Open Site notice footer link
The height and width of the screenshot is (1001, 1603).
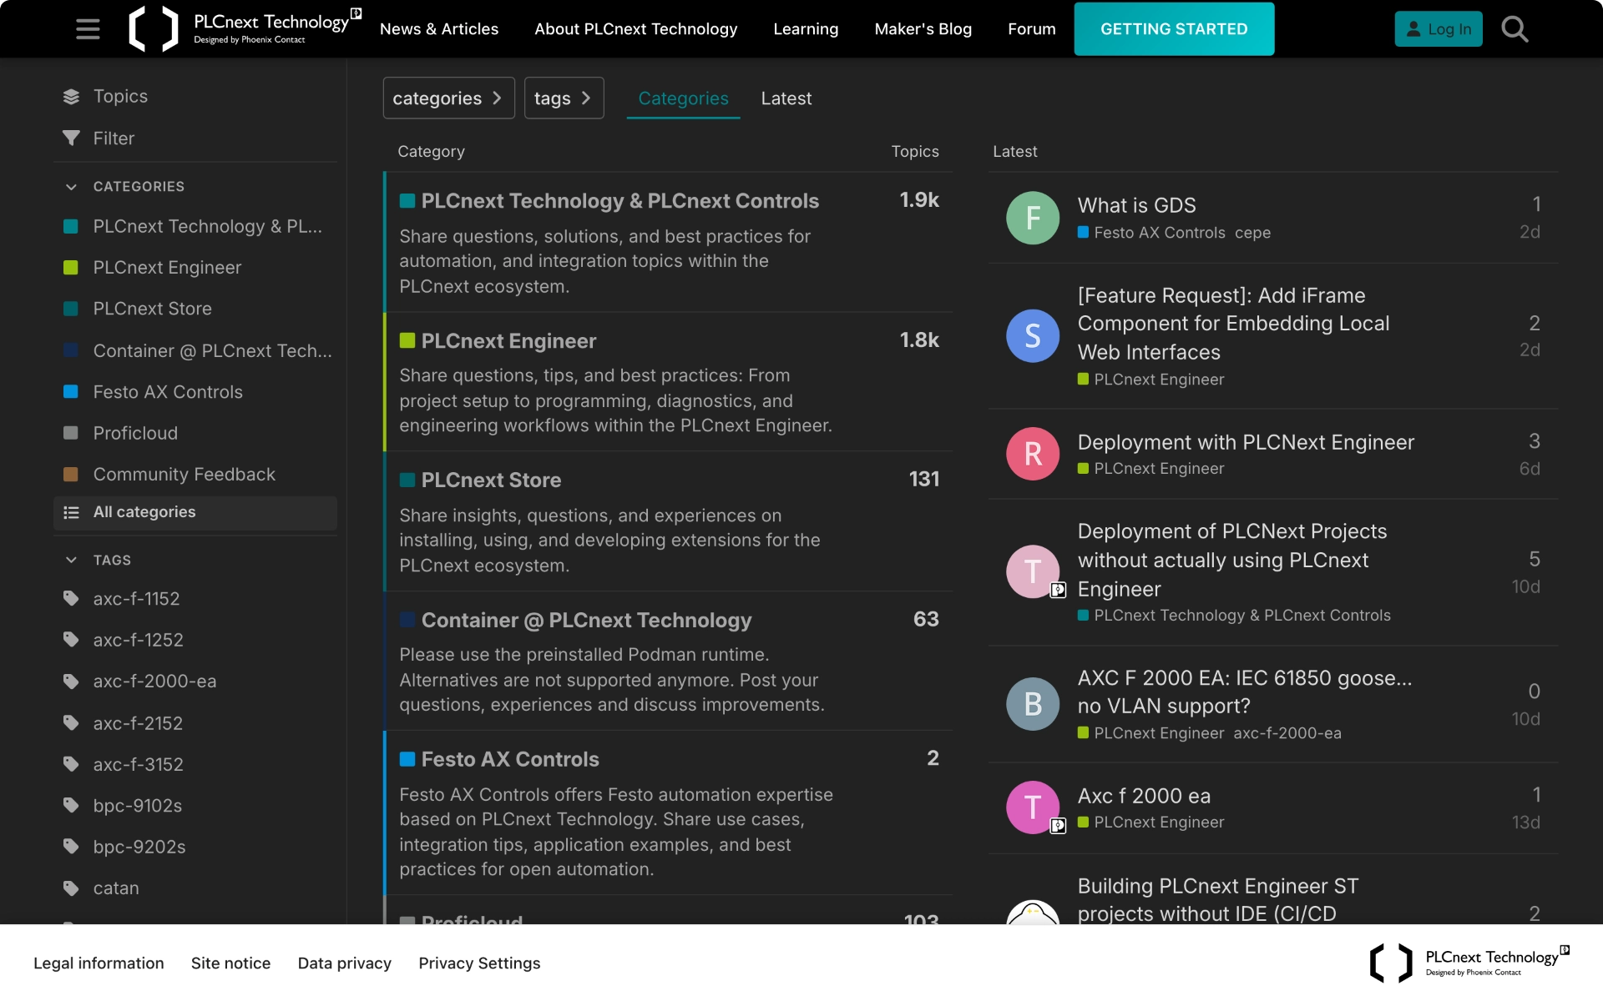tap(230, 963)
